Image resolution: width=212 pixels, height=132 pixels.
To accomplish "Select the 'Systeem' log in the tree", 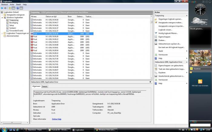I will click(12, 28).
